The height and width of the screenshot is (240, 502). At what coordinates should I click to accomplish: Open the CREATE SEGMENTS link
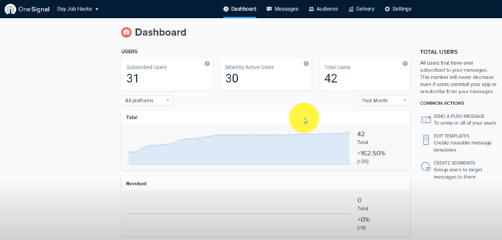454,163
